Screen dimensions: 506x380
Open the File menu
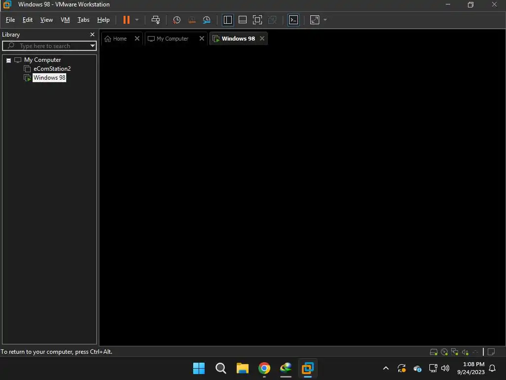click(10, 20)
